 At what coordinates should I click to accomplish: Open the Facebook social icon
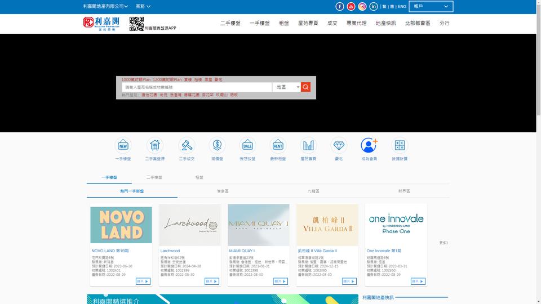[339, 7]
